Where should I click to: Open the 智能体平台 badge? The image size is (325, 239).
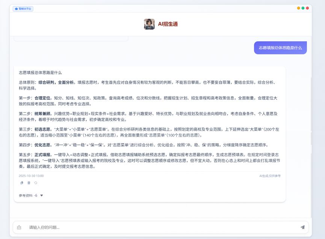23,9
